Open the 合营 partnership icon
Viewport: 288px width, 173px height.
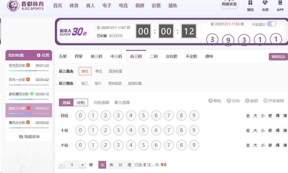pos(265,3)
